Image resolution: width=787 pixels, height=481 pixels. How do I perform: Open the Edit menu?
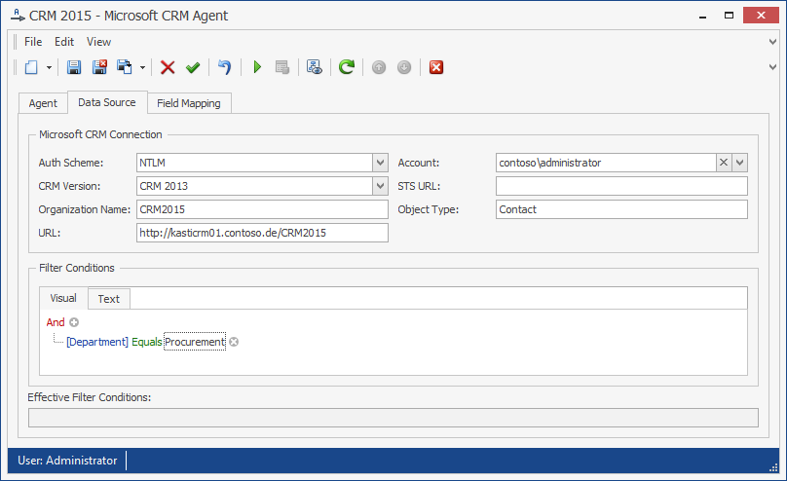pos(64,42)
